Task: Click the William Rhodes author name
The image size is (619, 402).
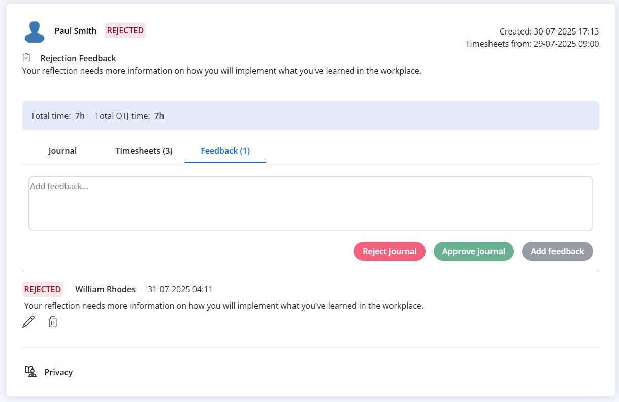Action: tap(106, 289)
